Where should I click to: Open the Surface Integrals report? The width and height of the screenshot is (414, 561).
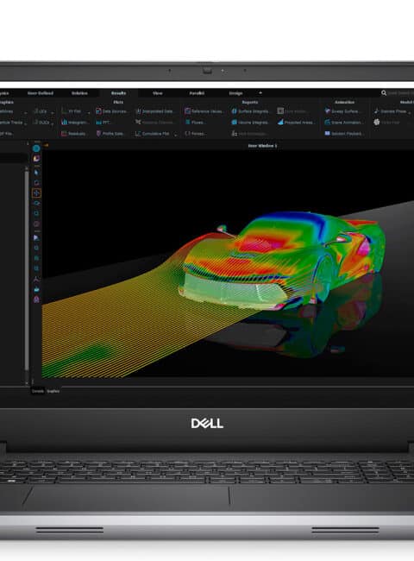pyautogui.click(x=250, y=111)
